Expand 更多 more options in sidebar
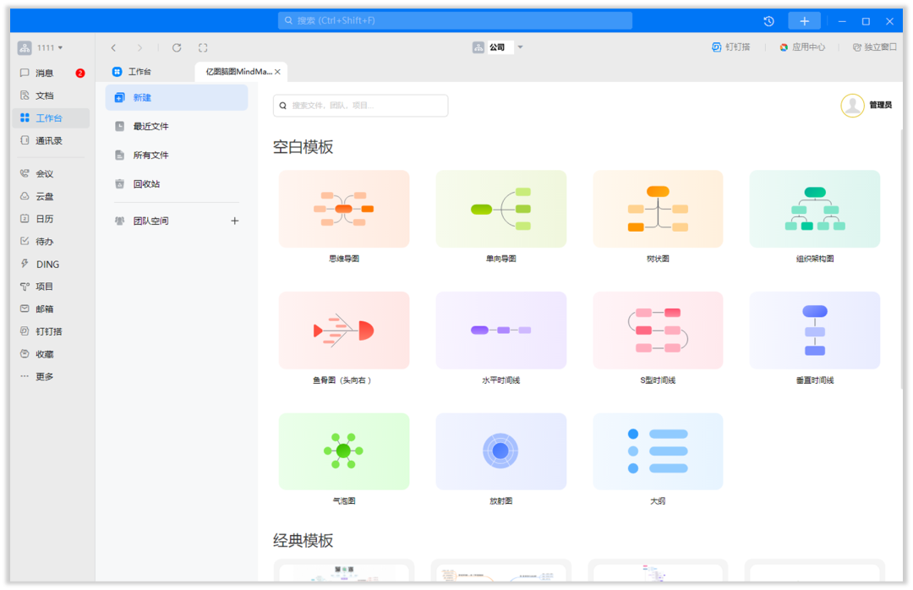913x590 pixels. (44, 377)
